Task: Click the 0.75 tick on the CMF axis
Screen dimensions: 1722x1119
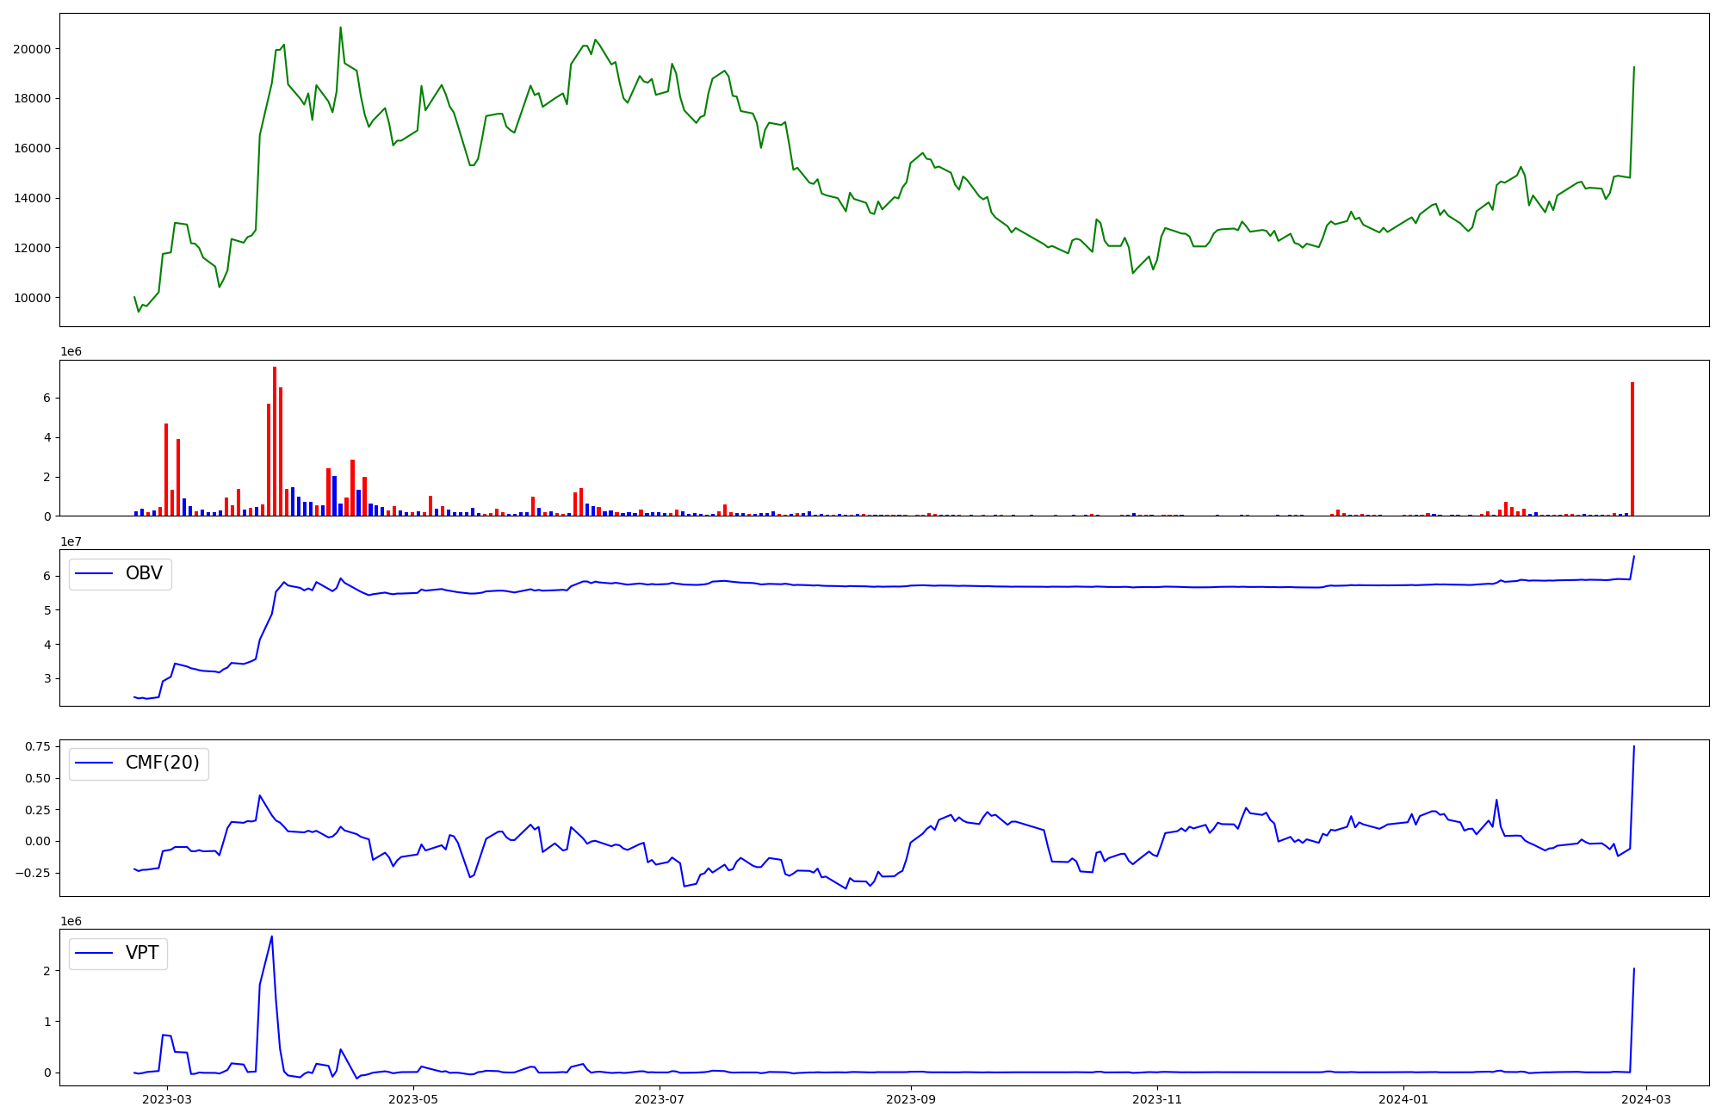Action: click(x=38, y=746)
